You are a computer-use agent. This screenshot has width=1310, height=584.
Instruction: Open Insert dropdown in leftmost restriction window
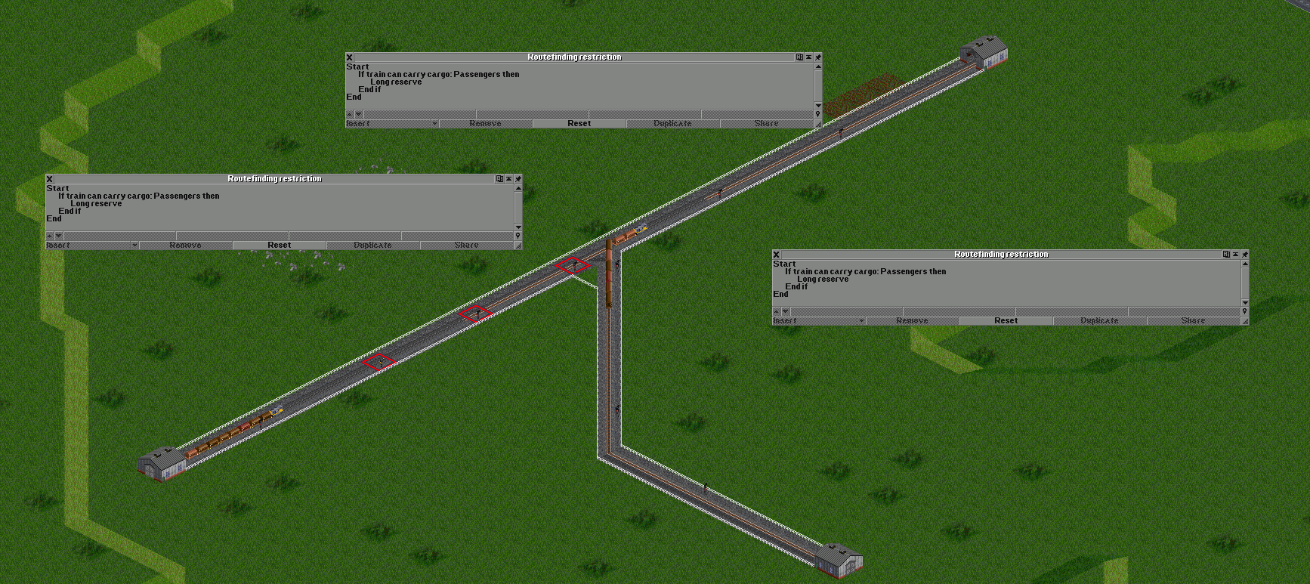[92, 245]
